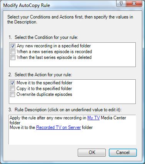Untick Move it to the specified folder
145x164 pixels.
(x=13, y=83)
